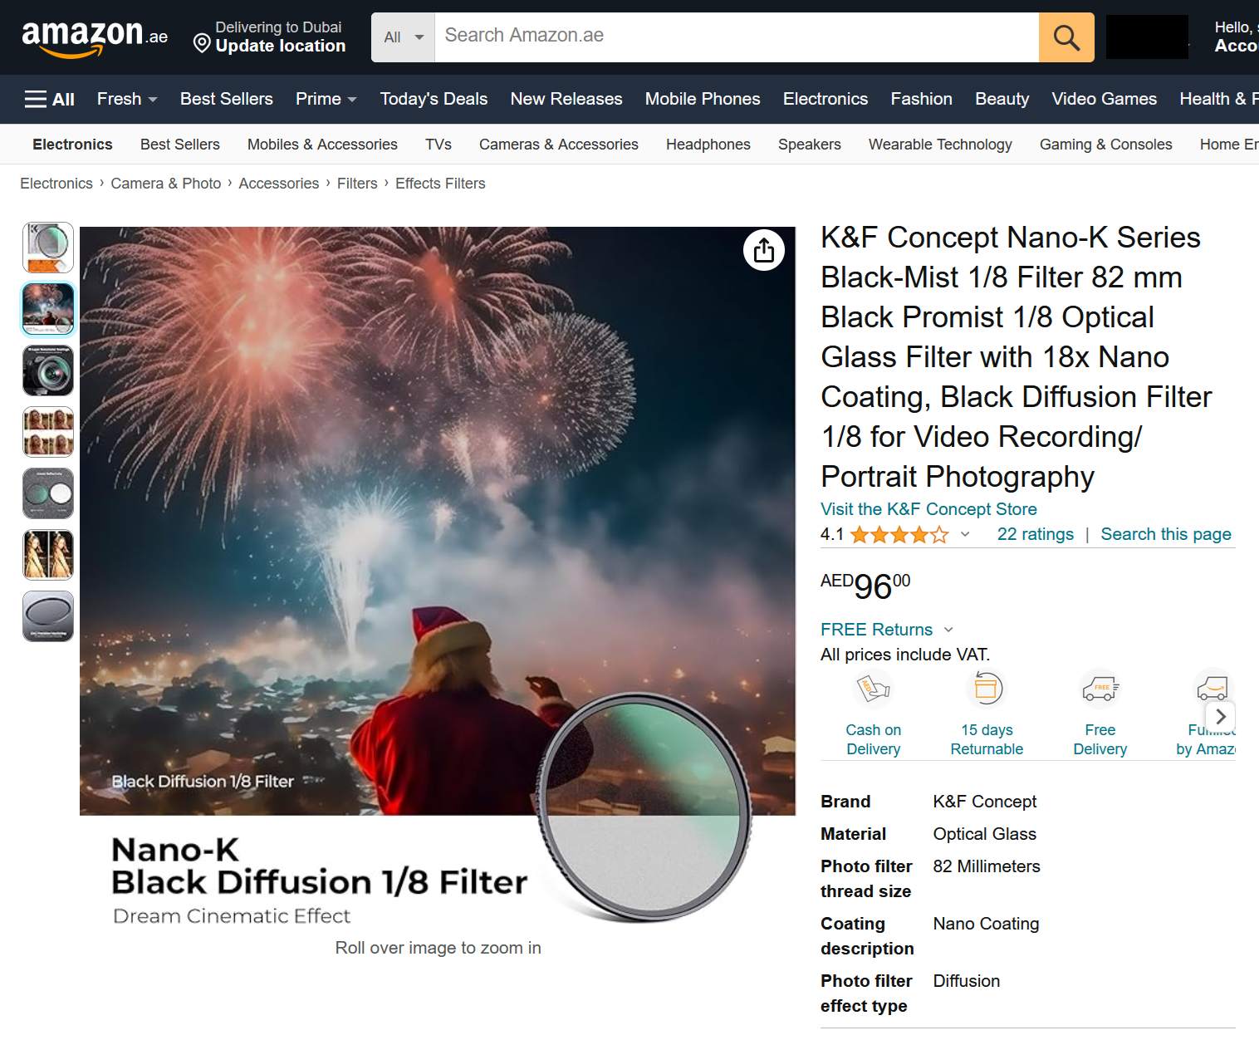Click Filters breadcrumb link
The height and width of the screenshot is (1040, 1259).
click(357, 184)
